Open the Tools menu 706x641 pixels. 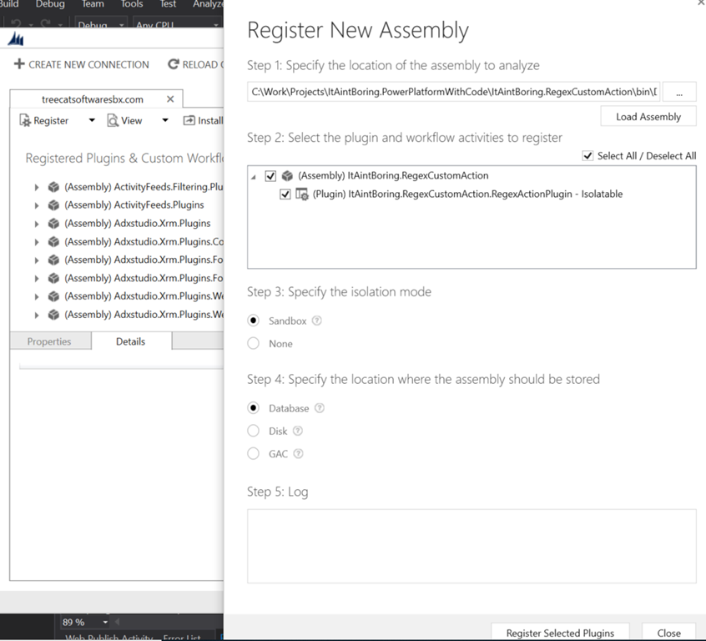[x=132, y=4]
